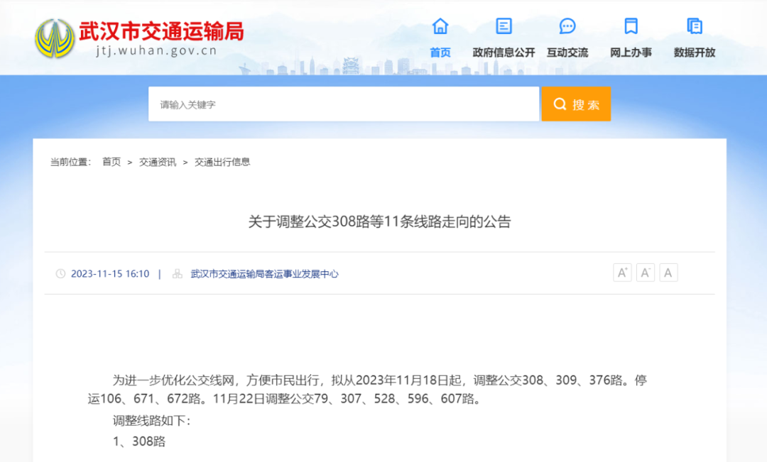This screenshot has height=462, width=767.
Task: Click the clock icon before the publish date
Action: (x=60, y=273)
